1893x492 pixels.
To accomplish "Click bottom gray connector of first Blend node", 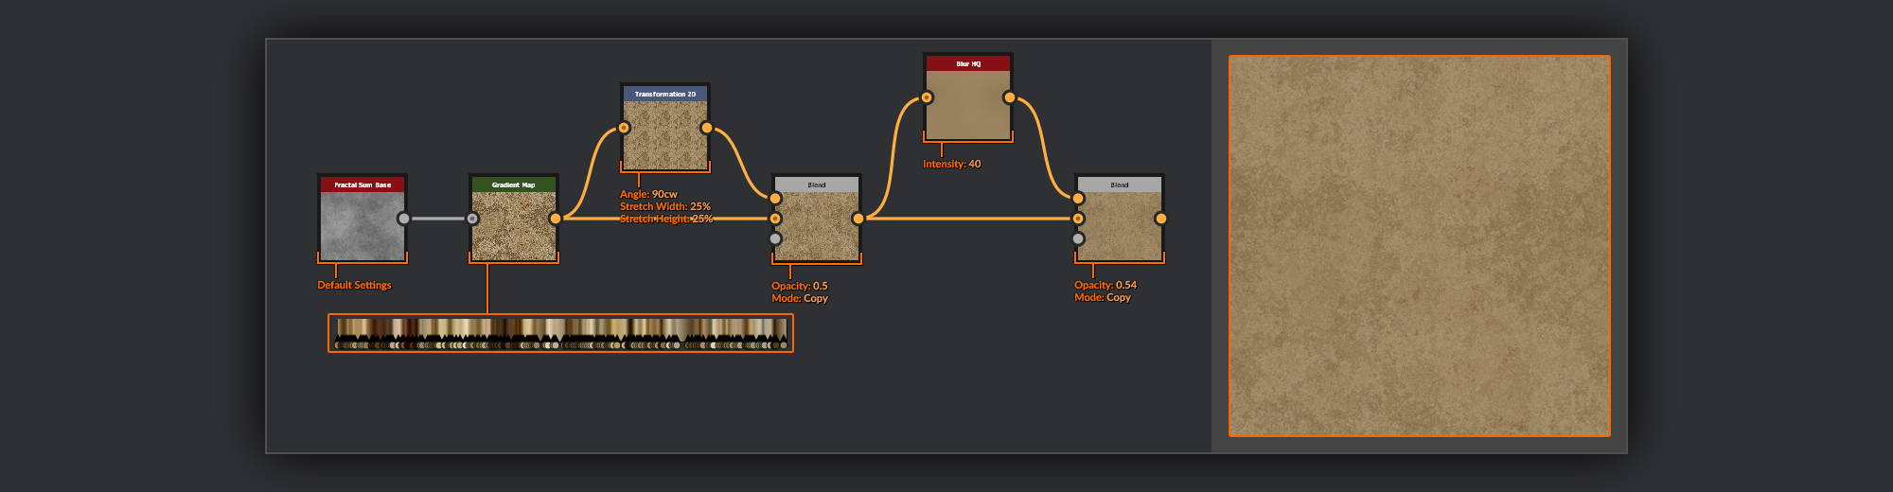I will click(x=775, y=238).
